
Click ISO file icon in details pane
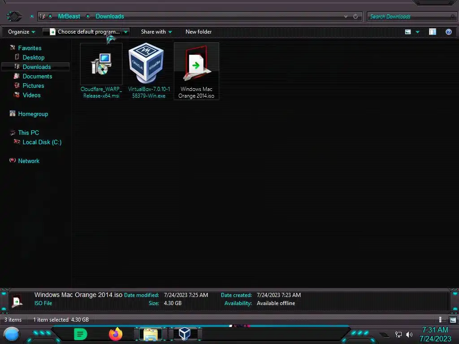tap(17, 301)
